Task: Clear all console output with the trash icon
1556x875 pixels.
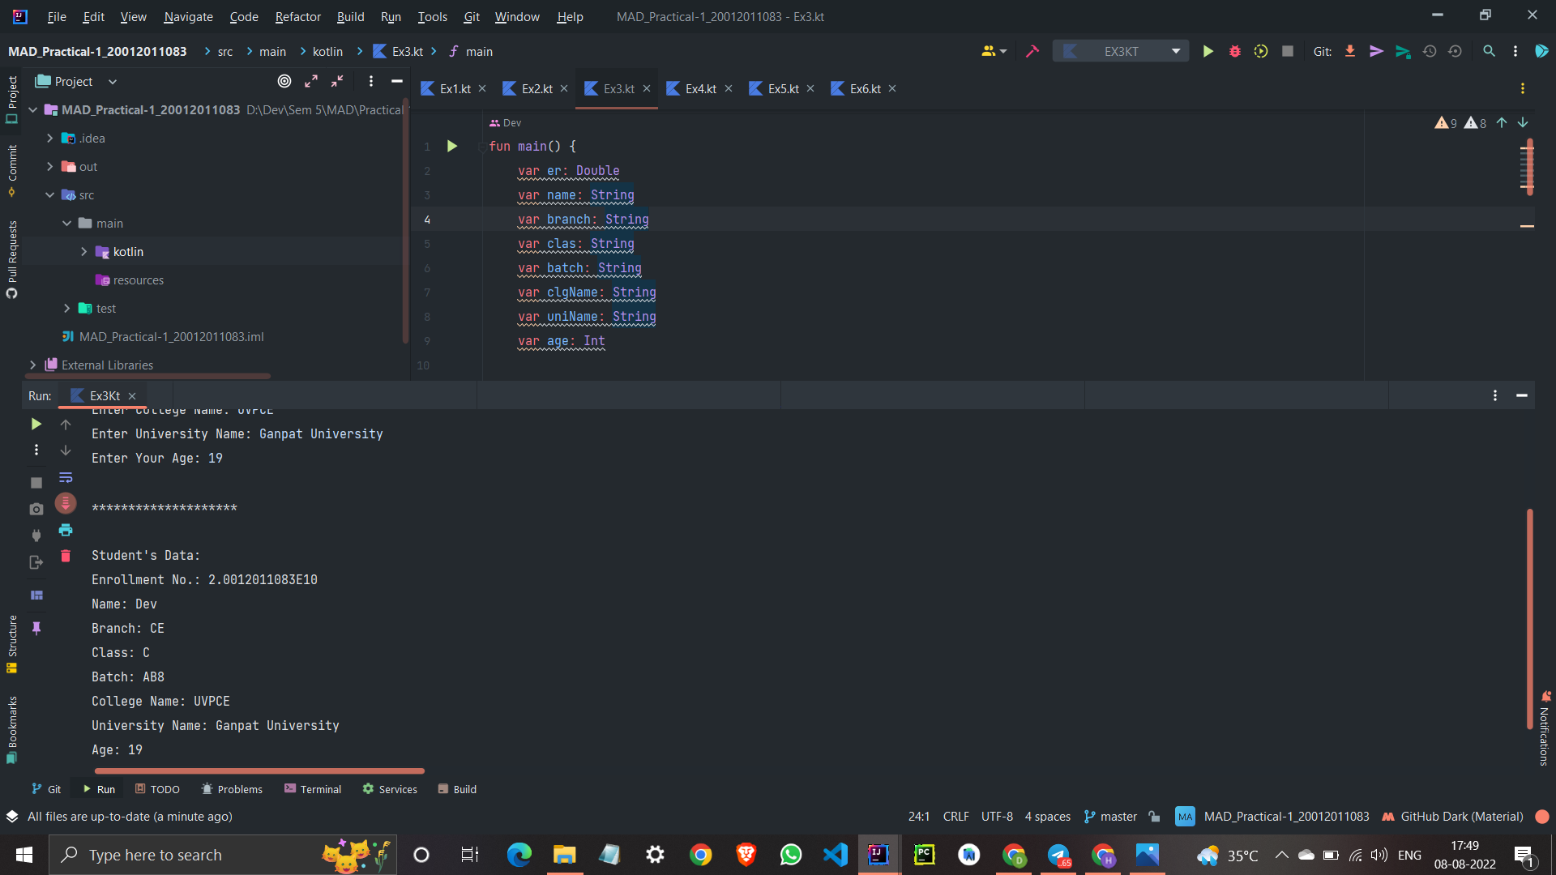Action: [x=66, y=556]
